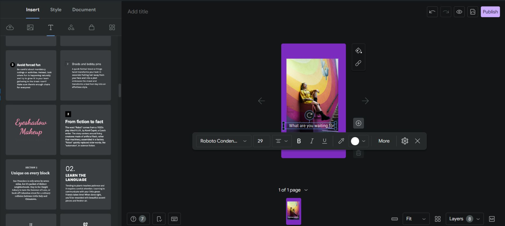Go to previous page arrow

click(261, 101)
